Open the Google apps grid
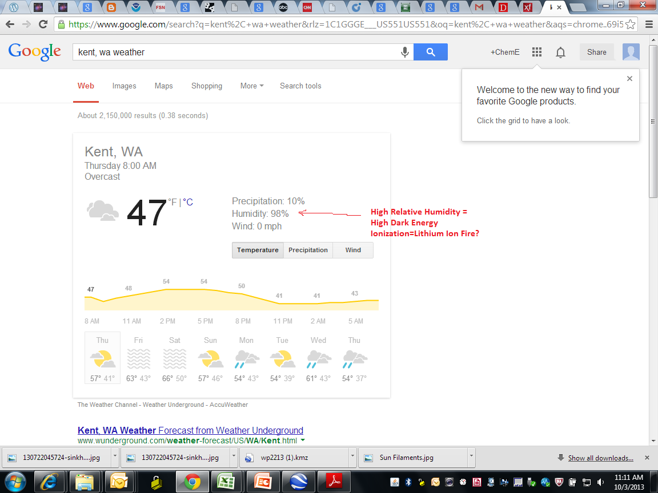 click(536, 52)
